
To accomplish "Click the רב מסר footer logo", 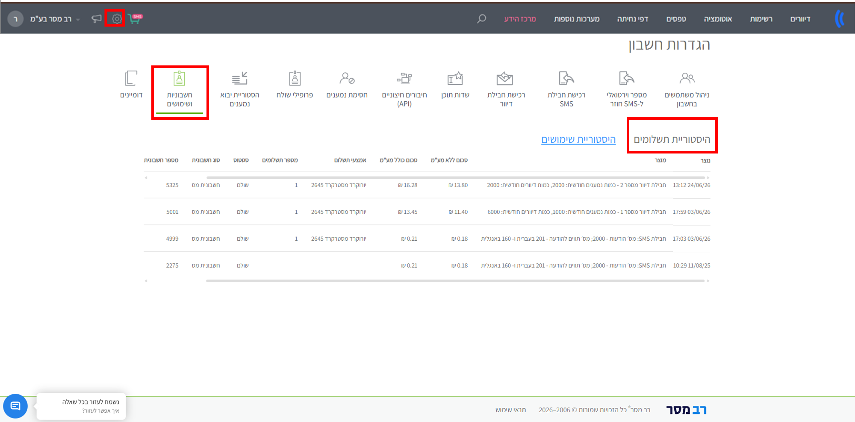I will click(x=686, y=410).
